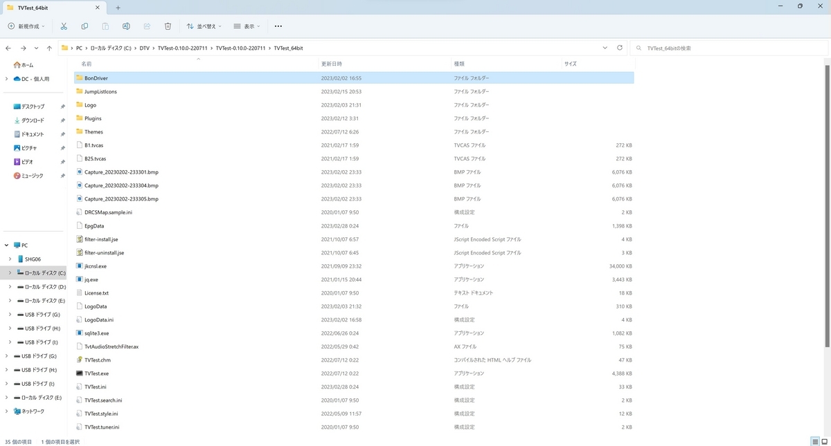This screenshot has width=831, height=446.
Task: Click the Paste icon in the toolbar
Action: pyautogui.click(x=105, y=26)
